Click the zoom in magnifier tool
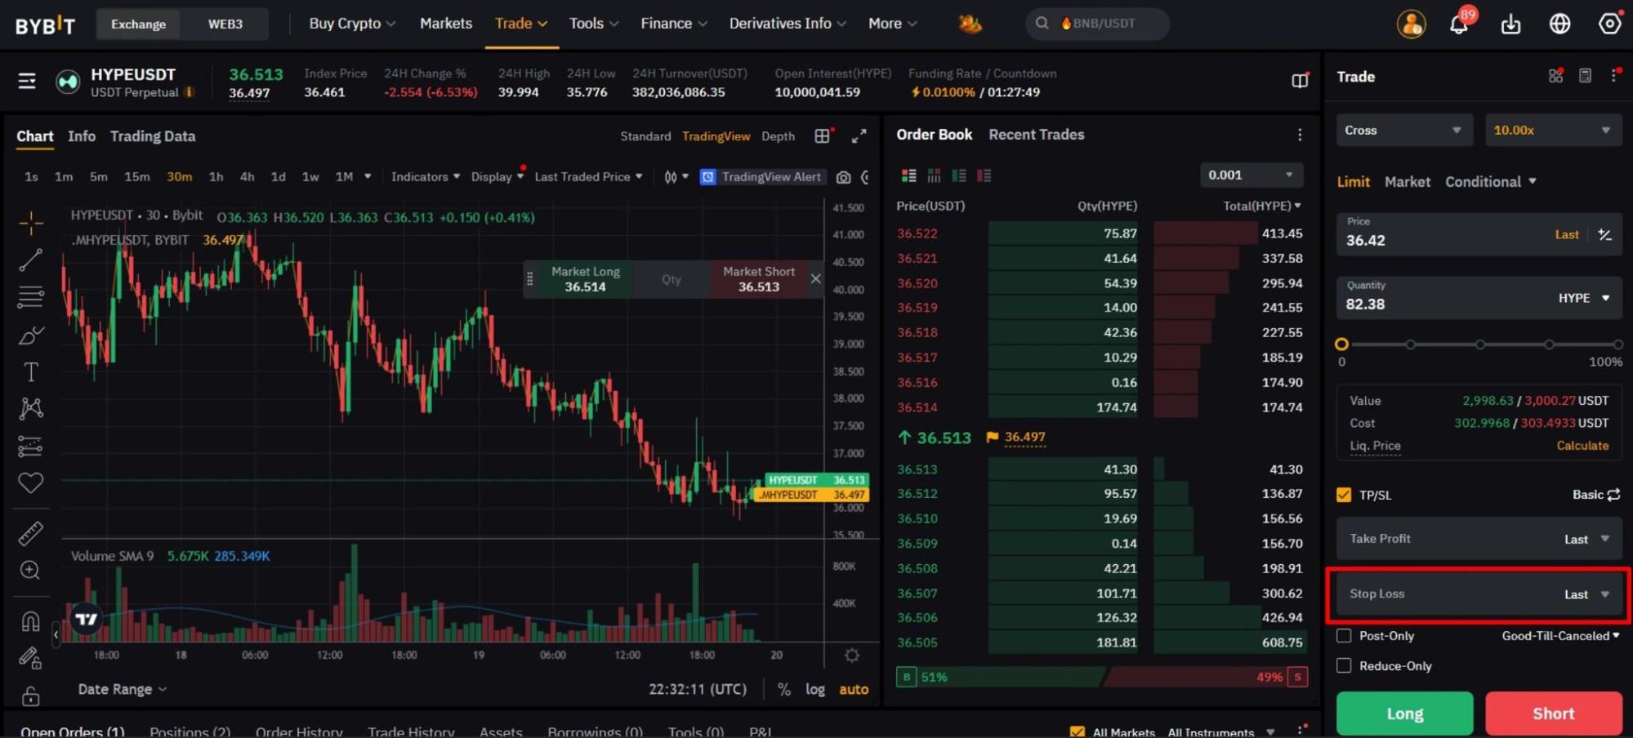 coord(30,570)
